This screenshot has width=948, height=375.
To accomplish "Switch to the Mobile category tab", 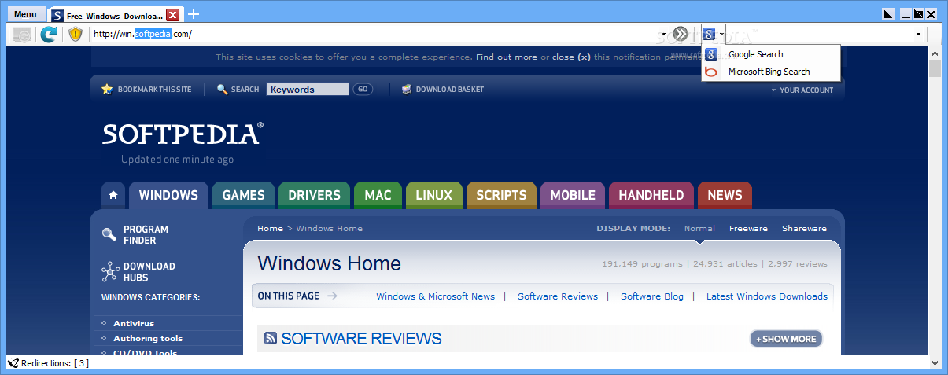I will tap(573, 195).
